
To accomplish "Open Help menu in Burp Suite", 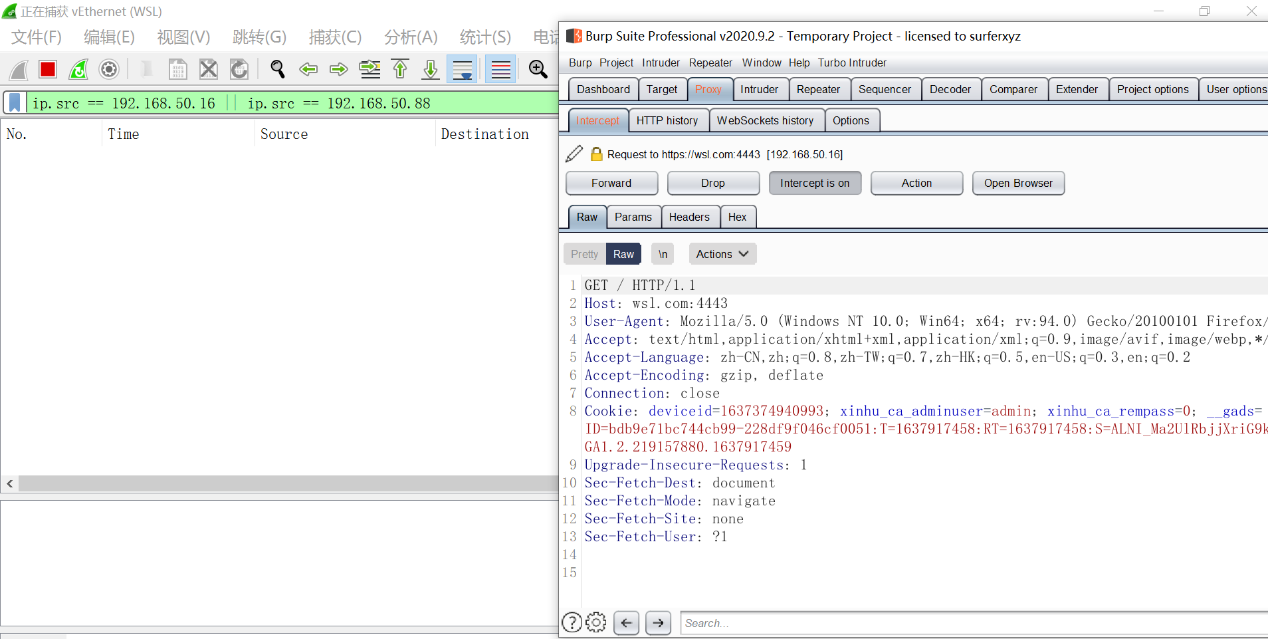I will coord(799,63).
